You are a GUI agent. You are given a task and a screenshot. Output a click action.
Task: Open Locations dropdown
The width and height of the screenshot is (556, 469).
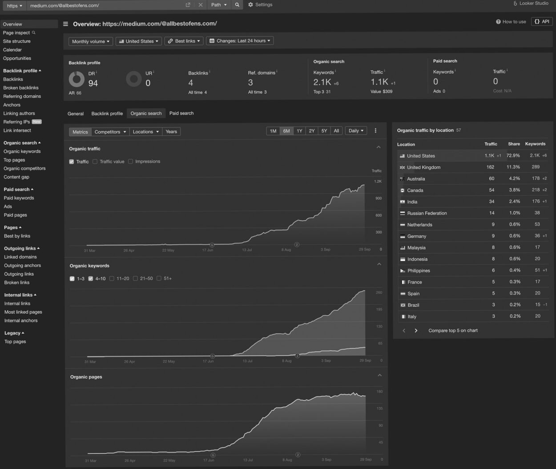click(x=145, y=132)
